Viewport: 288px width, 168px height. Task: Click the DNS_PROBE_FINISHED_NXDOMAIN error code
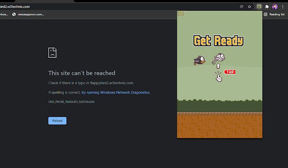point(72,102)
